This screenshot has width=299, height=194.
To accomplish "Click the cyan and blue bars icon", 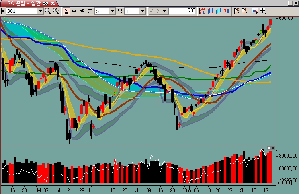I will pyautogui.click(x=218, y=11).
